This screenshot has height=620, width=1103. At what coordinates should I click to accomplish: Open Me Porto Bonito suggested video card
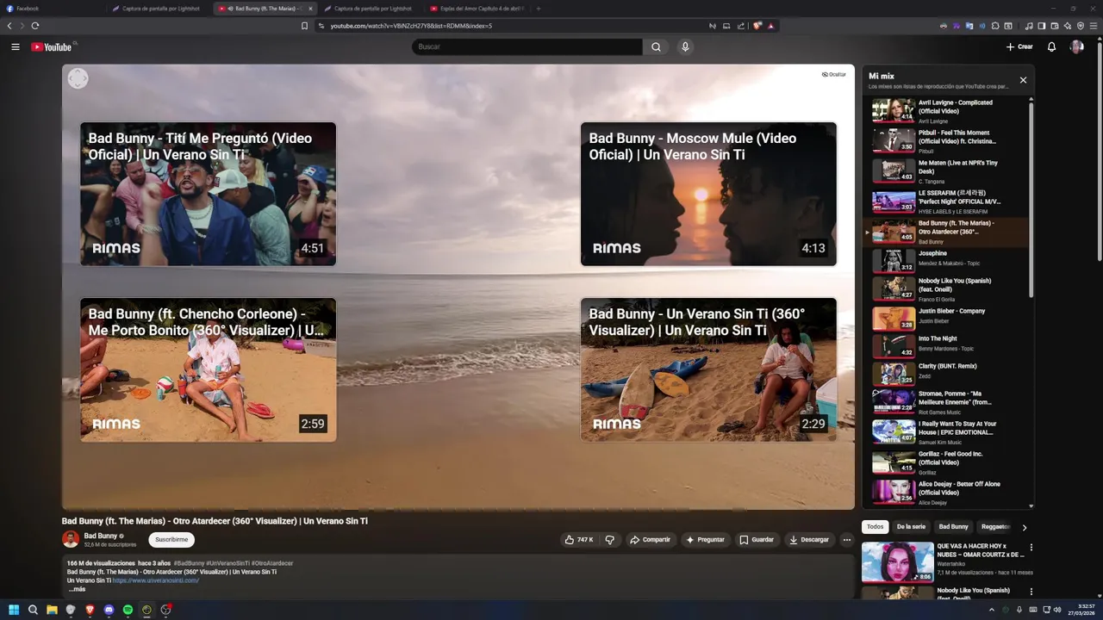coord(208,369)
